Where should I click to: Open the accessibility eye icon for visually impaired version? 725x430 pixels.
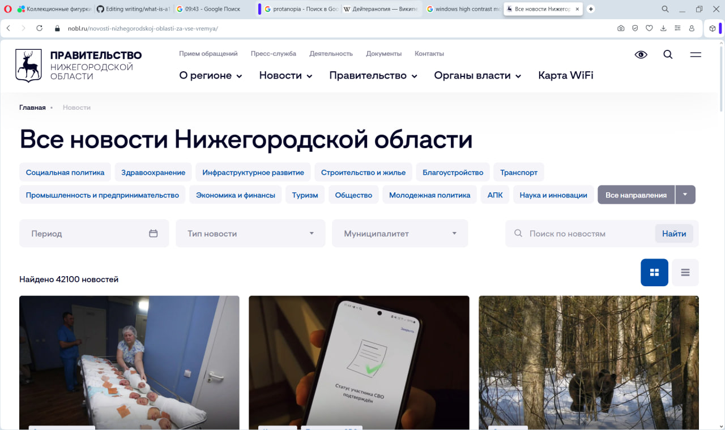tap(641, 54)
